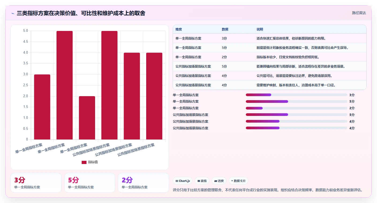377x203 pixels.
Task: Open the 5分 data card
Action: [90, 183]
